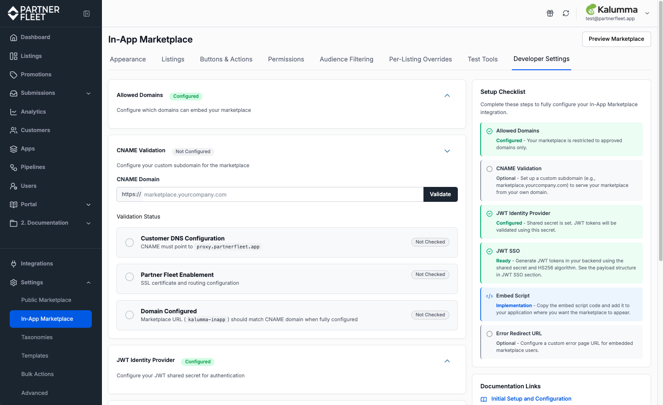Expand the JWT Identity Provider section chevron
This screenshot has height=405, width=663.
pos(447,361)
